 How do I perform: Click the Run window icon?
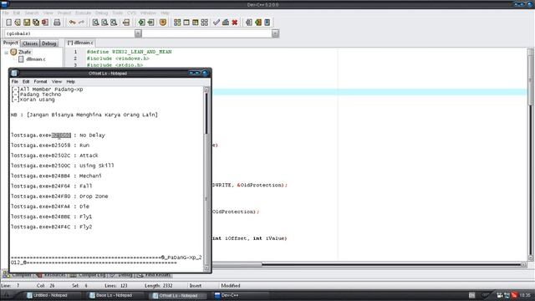coord(186,23)
